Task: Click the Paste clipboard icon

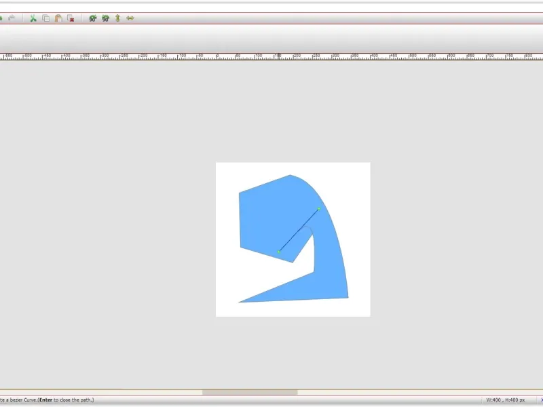Action: click(x=58, y=18)
